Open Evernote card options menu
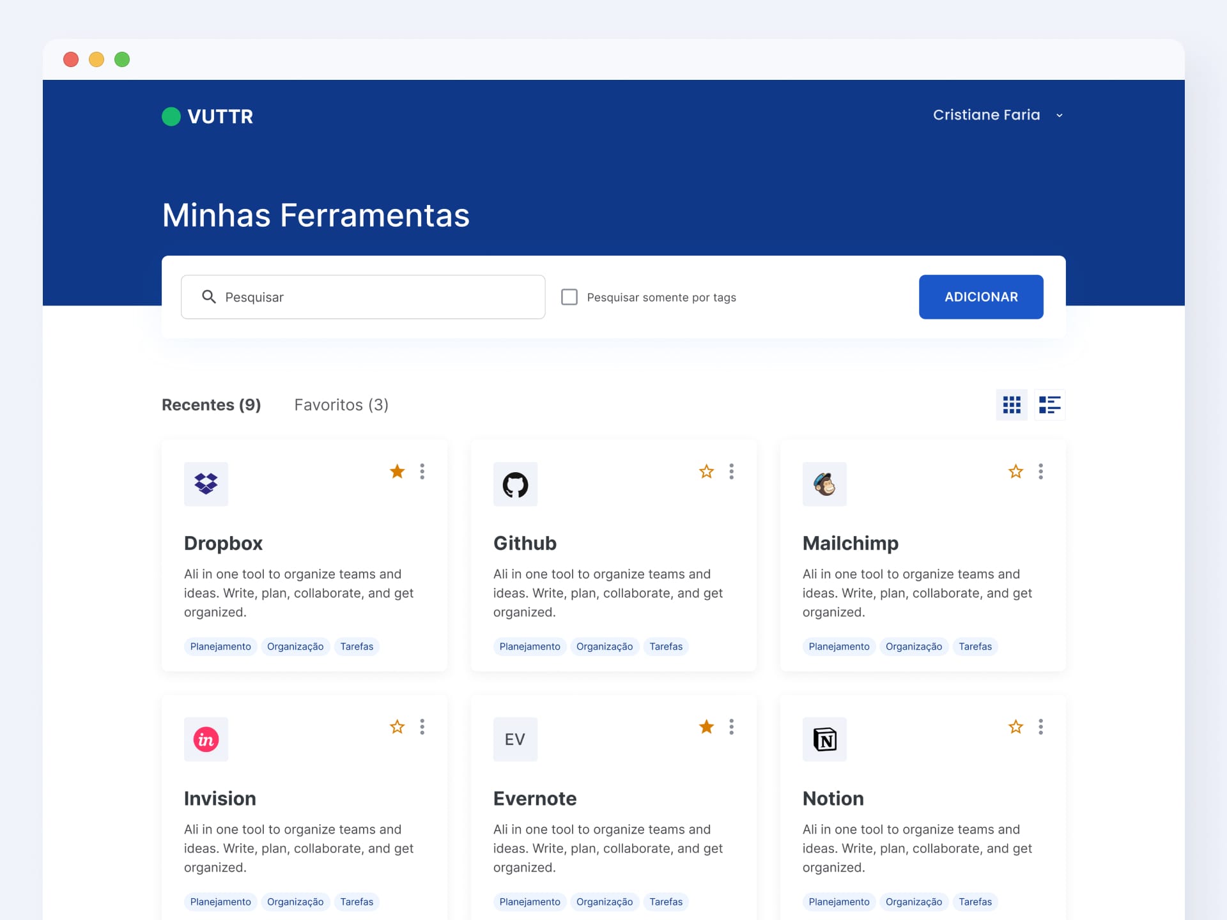1227x920 pixels. [x=731, y=726]
